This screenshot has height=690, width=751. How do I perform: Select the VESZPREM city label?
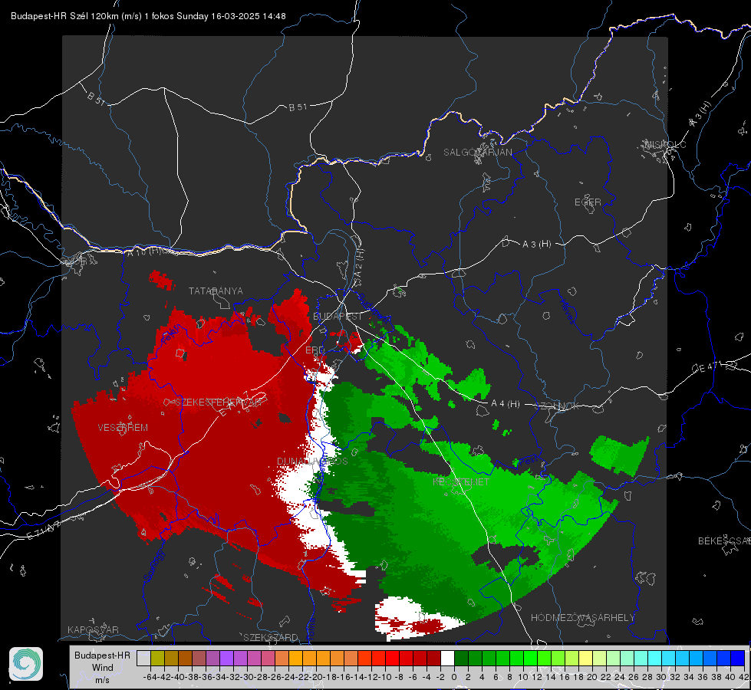pos(123,427)
